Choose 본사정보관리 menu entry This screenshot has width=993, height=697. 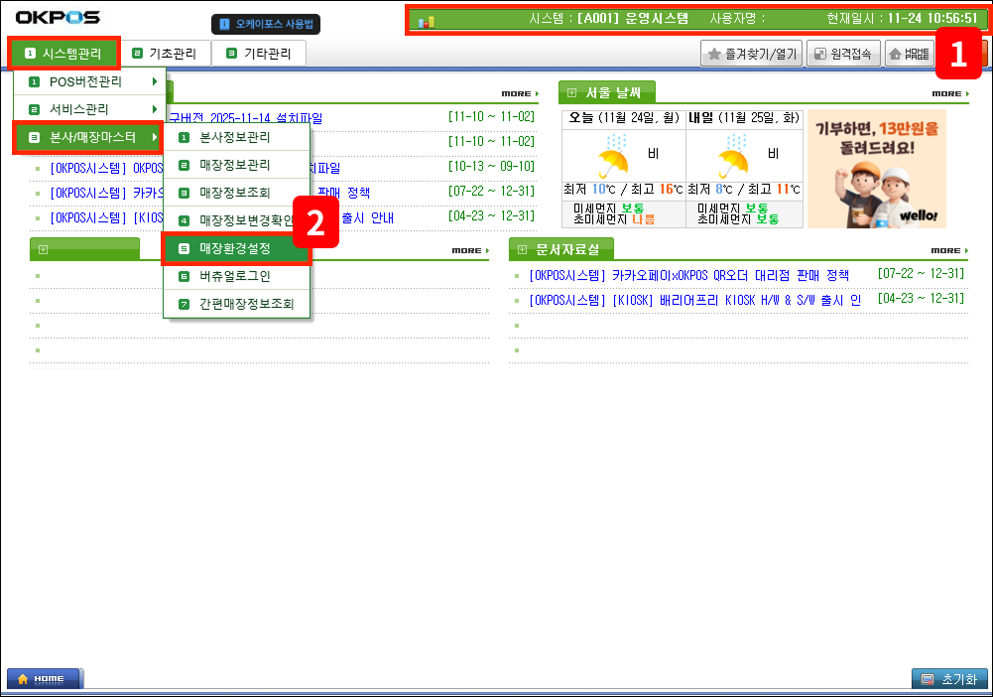coord(235,137)
